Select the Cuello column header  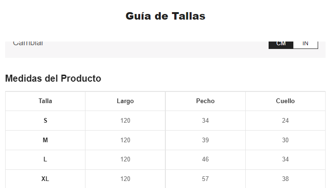click(x=285, y=101)
